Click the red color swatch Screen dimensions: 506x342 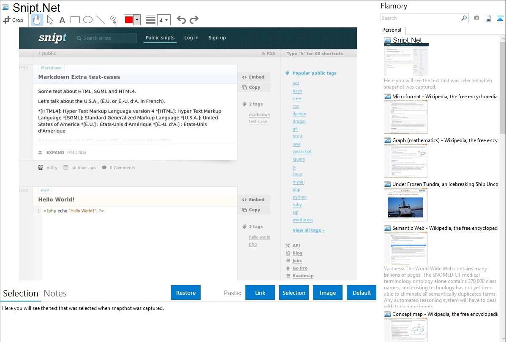click(x=129, y=20)
